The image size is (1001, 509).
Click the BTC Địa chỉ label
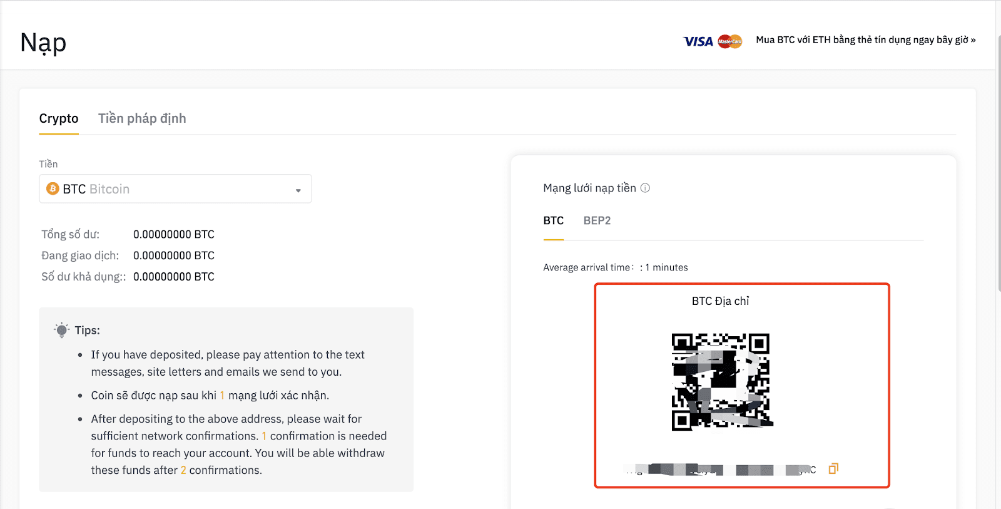(x=721, y=301)
